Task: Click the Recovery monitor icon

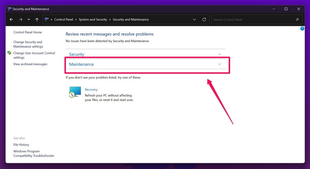Action: click(x=75, y=92)
